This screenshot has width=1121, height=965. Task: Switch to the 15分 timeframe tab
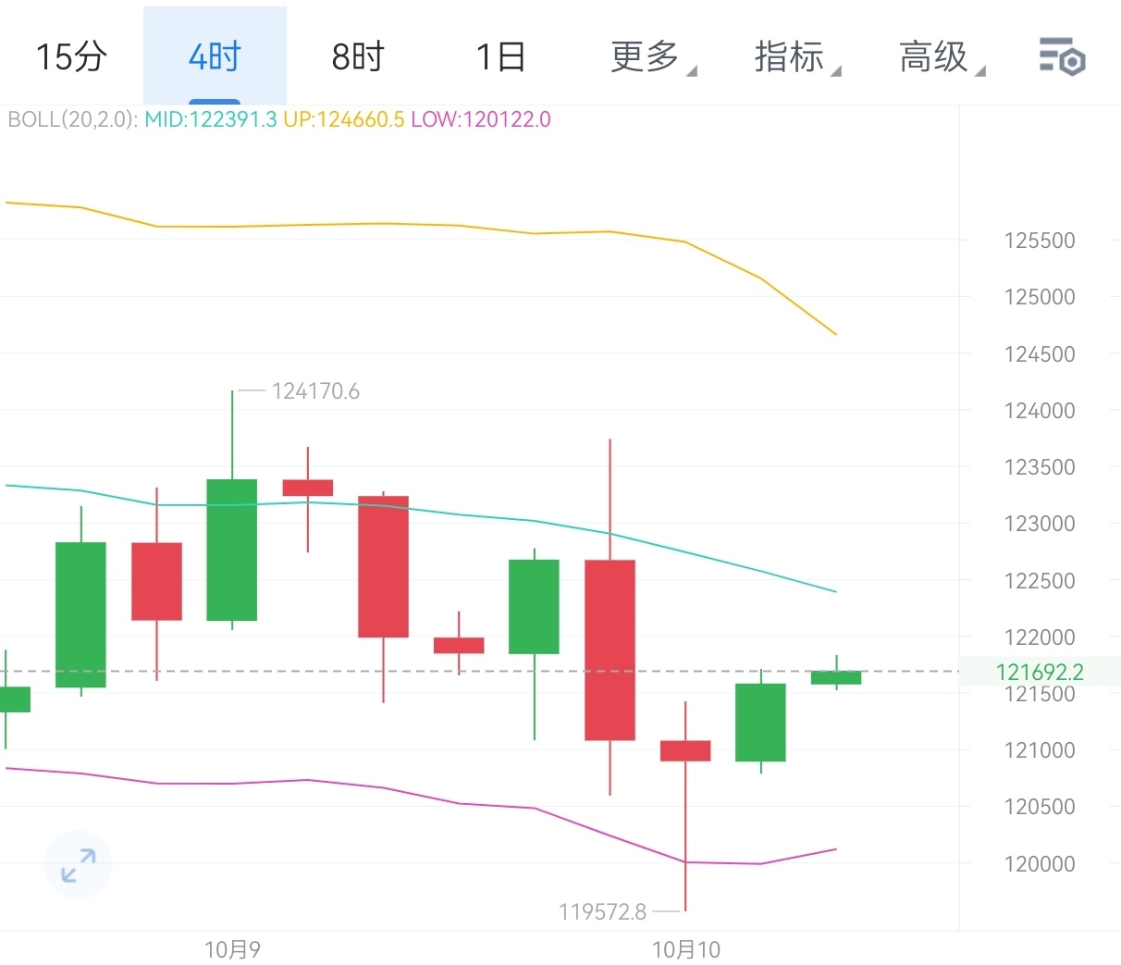pyautogui.click(x=70, y=56)
